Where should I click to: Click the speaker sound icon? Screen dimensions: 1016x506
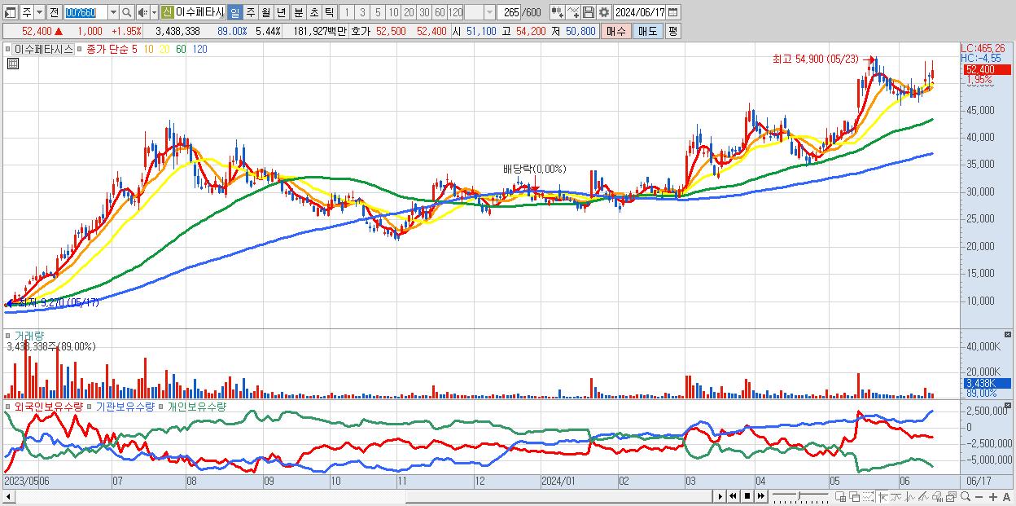click(x=142, y=12)
